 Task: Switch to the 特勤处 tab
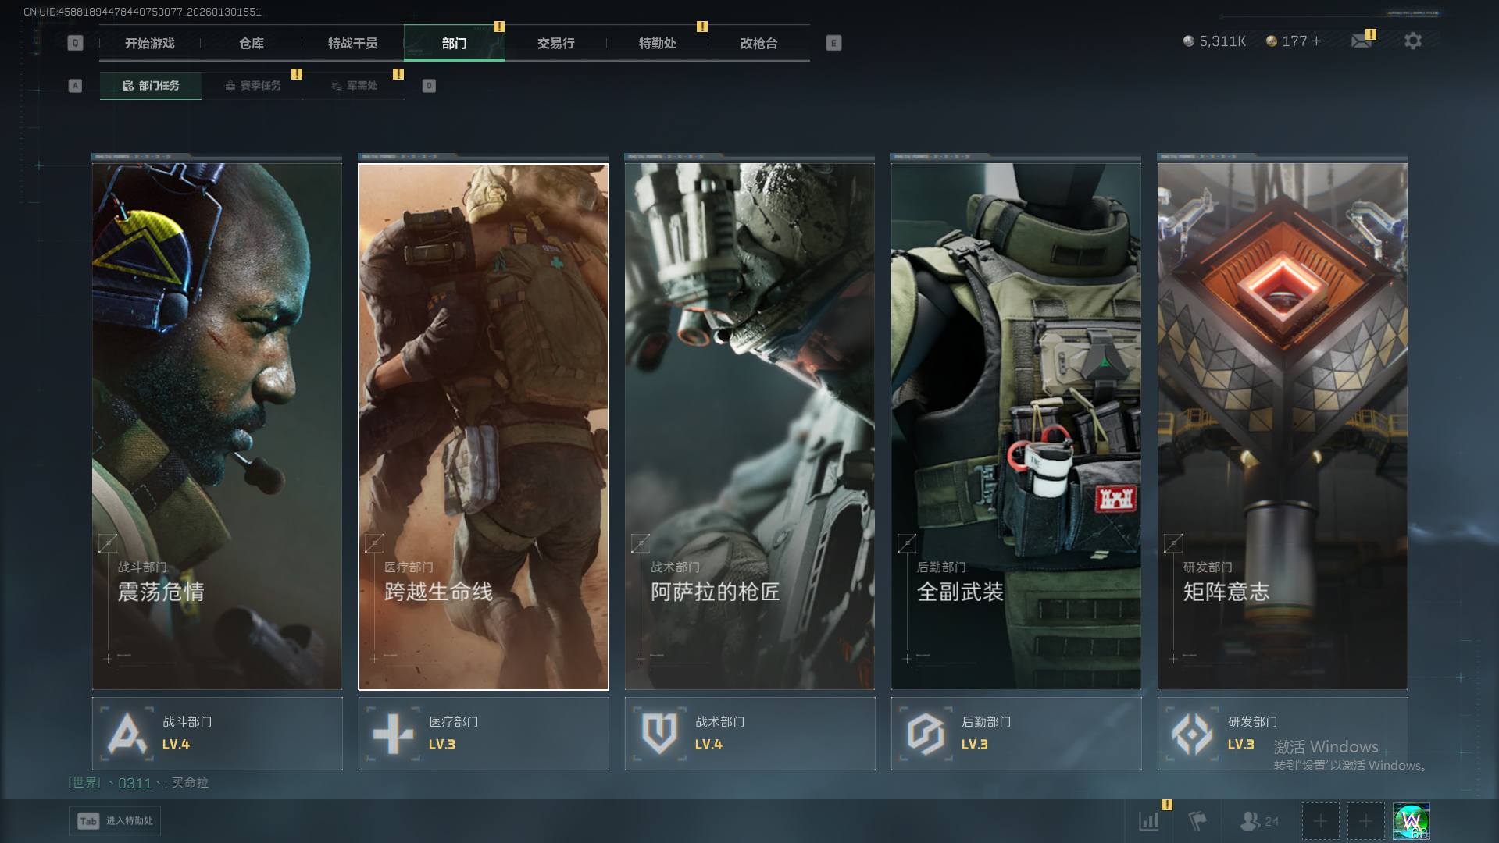[658, 43]
